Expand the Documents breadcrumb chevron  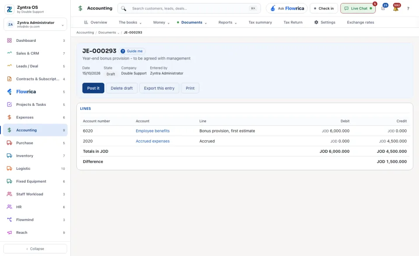118,33
